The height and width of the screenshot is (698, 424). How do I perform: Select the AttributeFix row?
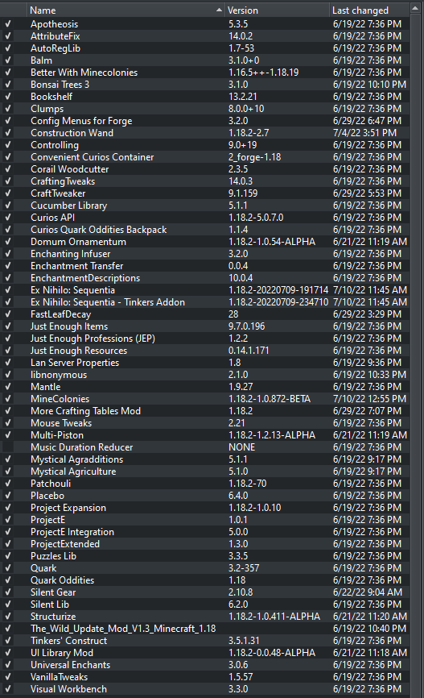[204, 36]
